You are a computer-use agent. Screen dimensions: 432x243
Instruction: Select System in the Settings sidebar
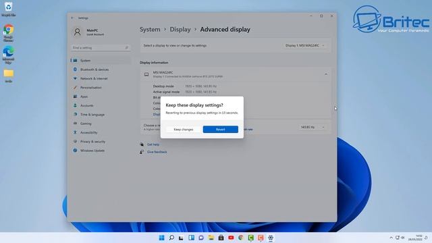(101, 60)
